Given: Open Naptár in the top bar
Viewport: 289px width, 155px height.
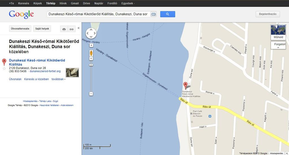Looking at the screenshot, I should [99, 3].
